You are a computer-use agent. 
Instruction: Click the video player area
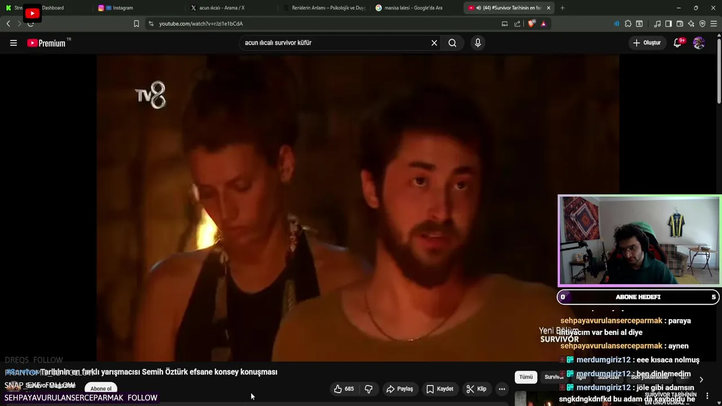358,208
